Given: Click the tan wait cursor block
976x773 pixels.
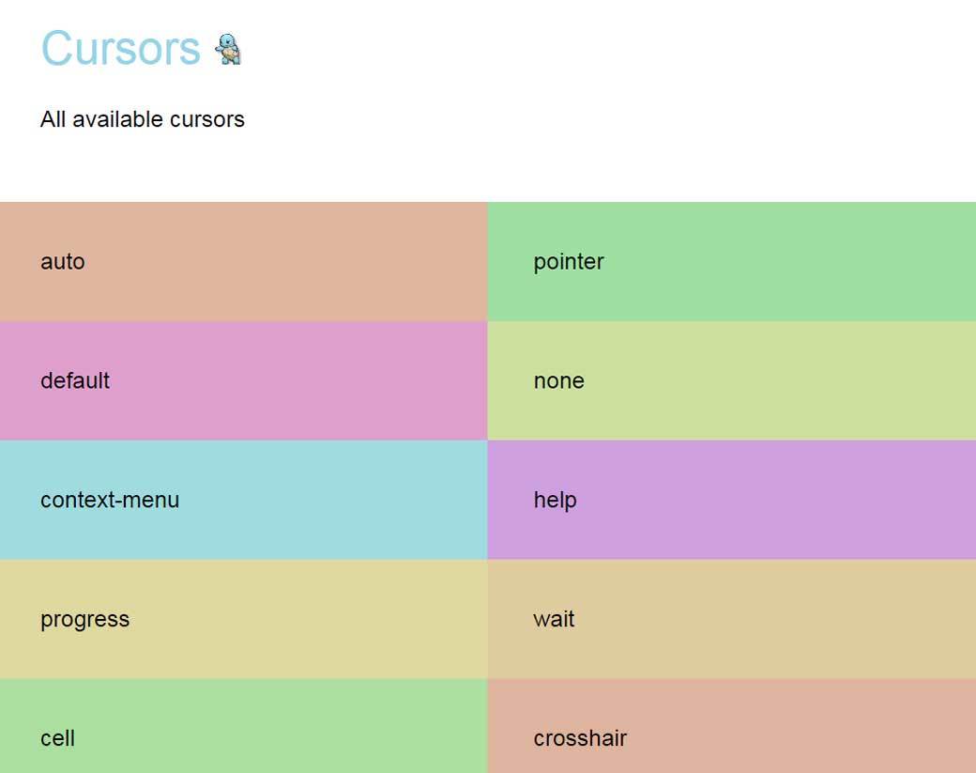Looking at the screenshot, I should tap(732, 619).
